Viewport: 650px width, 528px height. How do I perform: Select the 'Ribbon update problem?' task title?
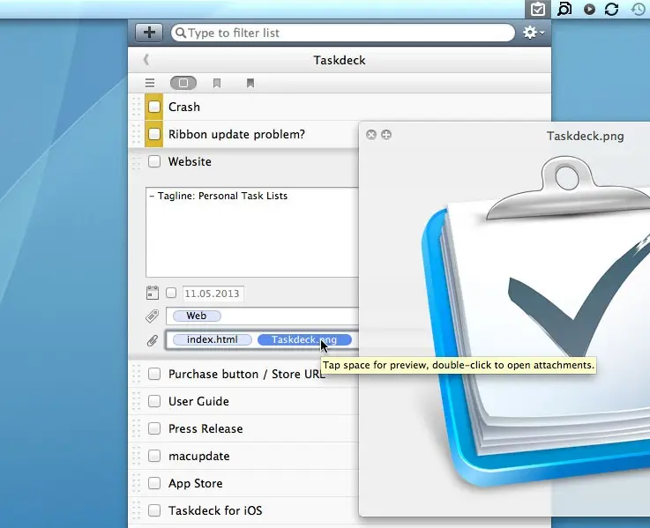(x=236, y=134)
